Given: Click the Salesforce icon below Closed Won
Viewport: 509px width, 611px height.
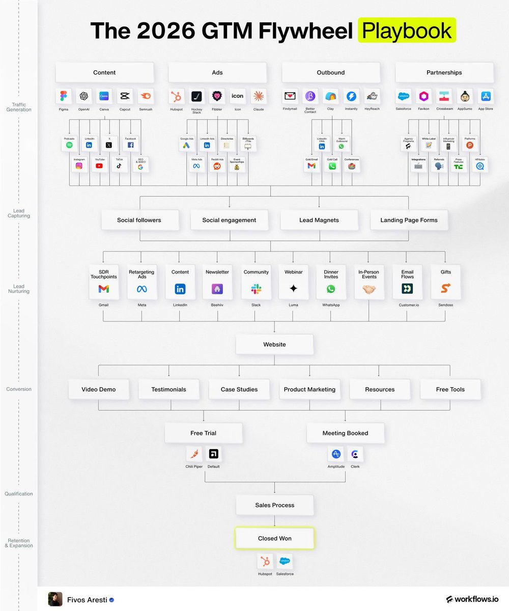Looking at the screenshot, I should 285,561.
